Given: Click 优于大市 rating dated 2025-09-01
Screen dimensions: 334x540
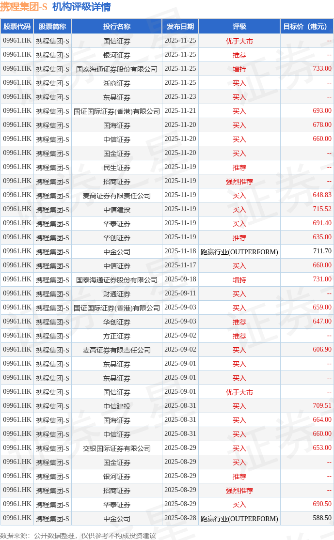Looking at the screenshot, I should coord(239,392).
